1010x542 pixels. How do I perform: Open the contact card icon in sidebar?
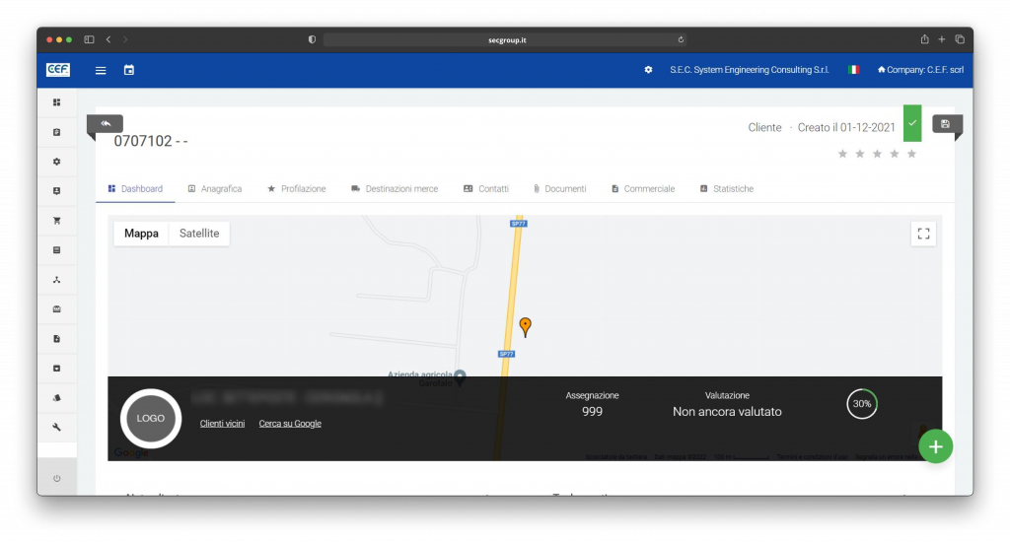click(56, 191)
